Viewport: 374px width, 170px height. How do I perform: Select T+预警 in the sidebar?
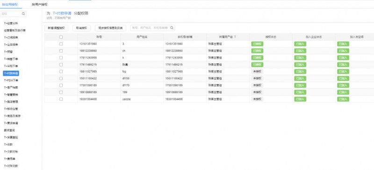(x=8, y=52)
